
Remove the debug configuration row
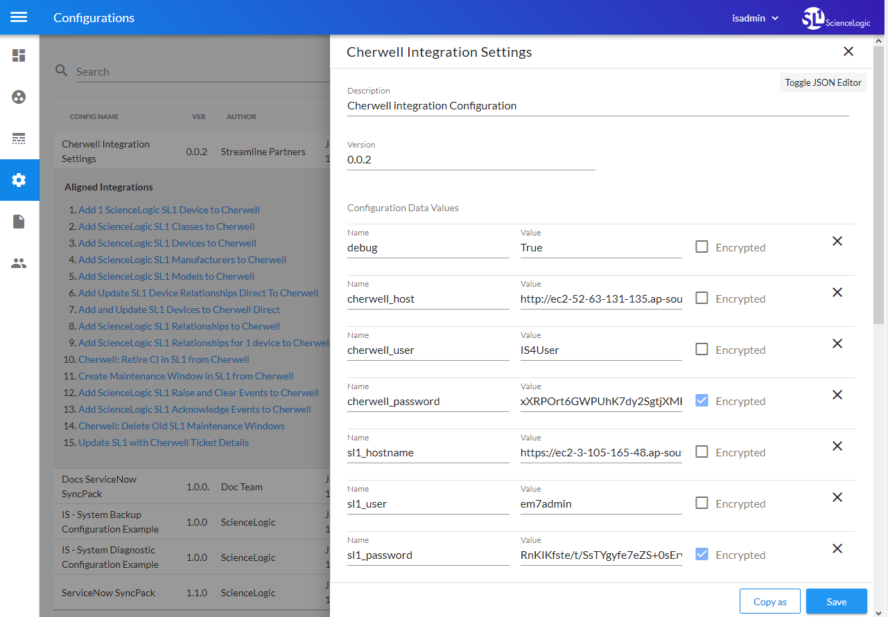[x=837, y=241]
